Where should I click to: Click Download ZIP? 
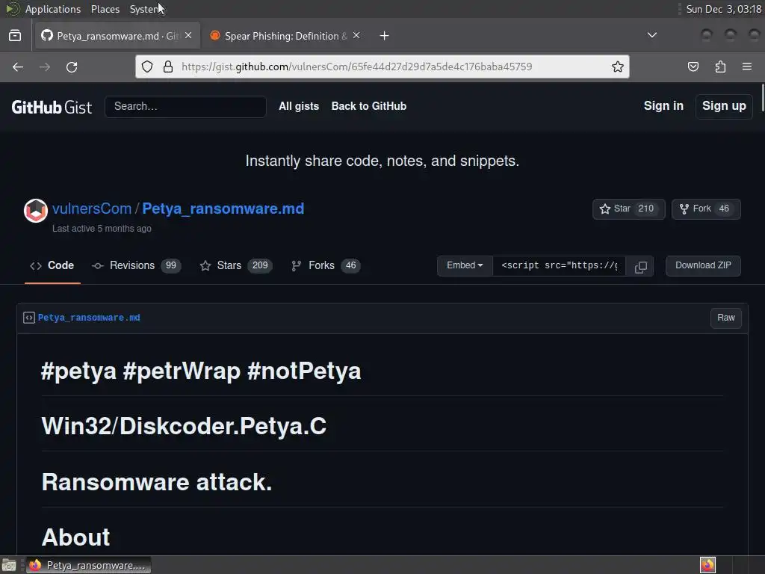point(703,265)
